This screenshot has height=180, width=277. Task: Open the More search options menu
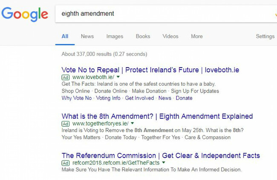(196, 36)
